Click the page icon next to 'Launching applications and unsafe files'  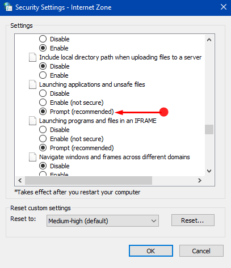click(32, 84)
